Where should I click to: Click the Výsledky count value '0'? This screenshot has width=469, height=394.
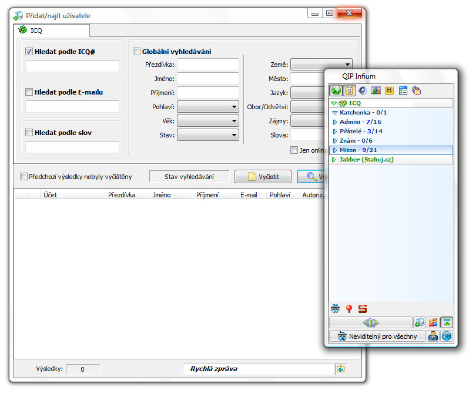tap(83, 369)
